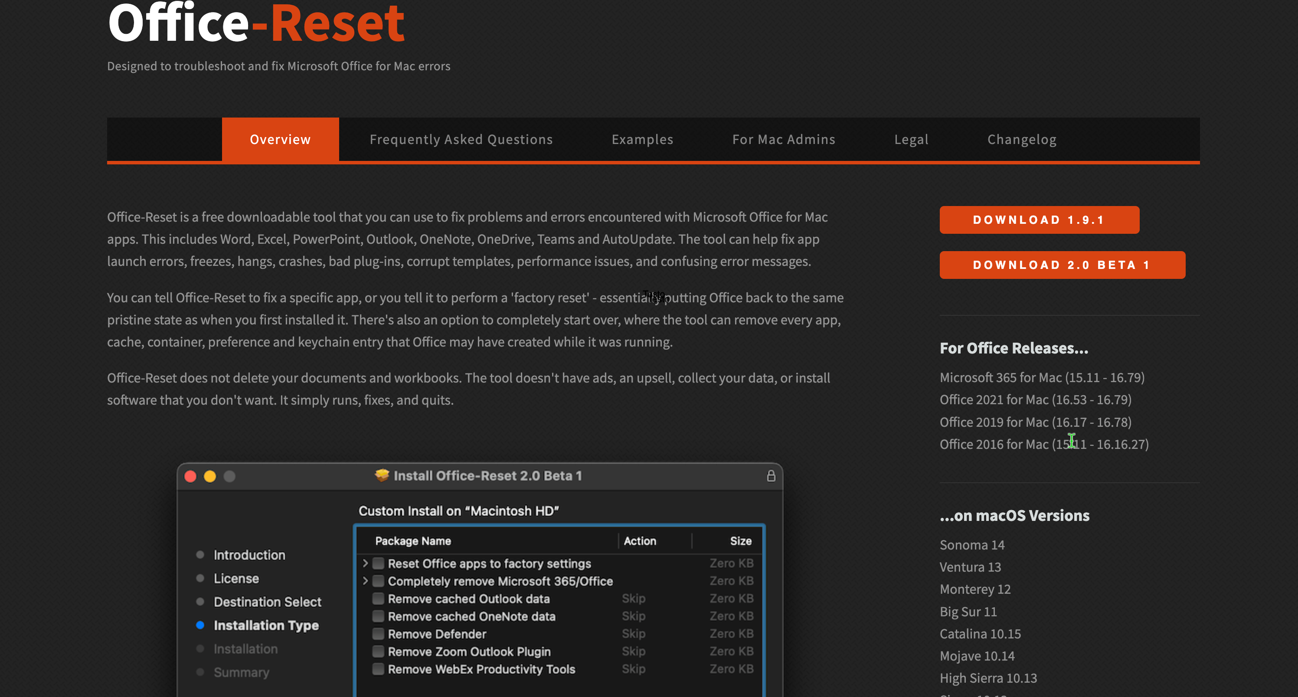Click 'Ventura 13' in macOS versions

[x=970, y=567]
